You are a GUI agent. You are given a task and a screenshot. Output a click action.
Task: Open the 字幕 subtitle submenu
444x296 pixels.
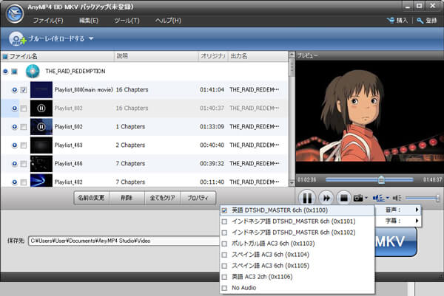pos(398,221)
